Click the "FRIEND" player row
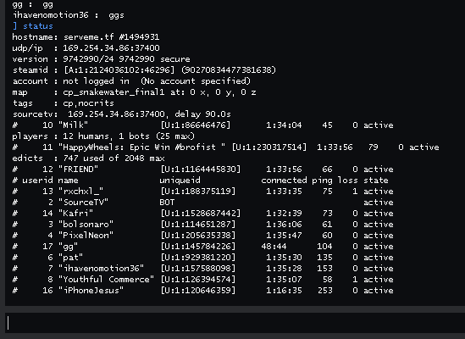 (202, 169)
